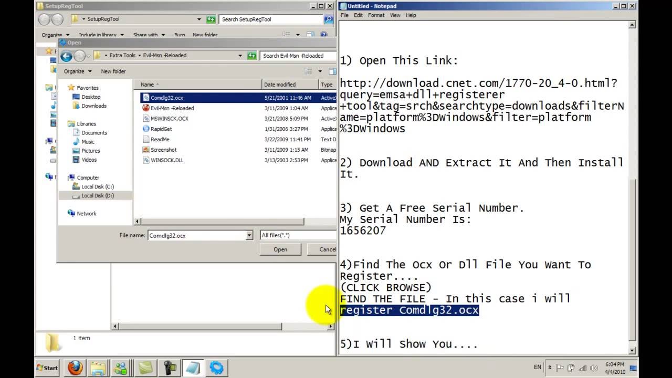The image size is (672, 378).
Task: Click the File name input field
Action: (x=197, y=236)
